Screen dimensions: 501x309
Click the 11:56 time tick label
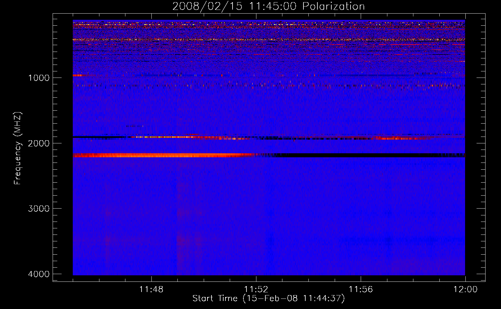coord(361,290)
